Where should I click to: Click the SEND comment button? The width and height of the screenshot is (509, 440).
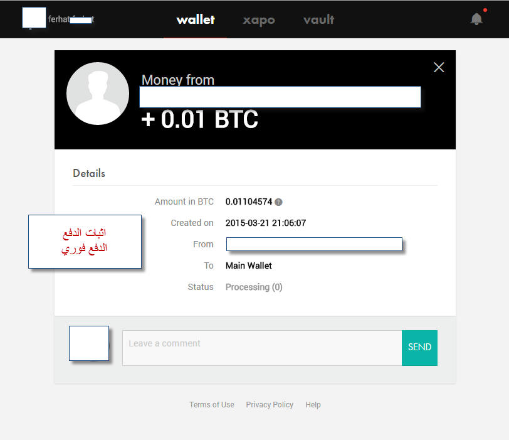[x=419, y=348]
